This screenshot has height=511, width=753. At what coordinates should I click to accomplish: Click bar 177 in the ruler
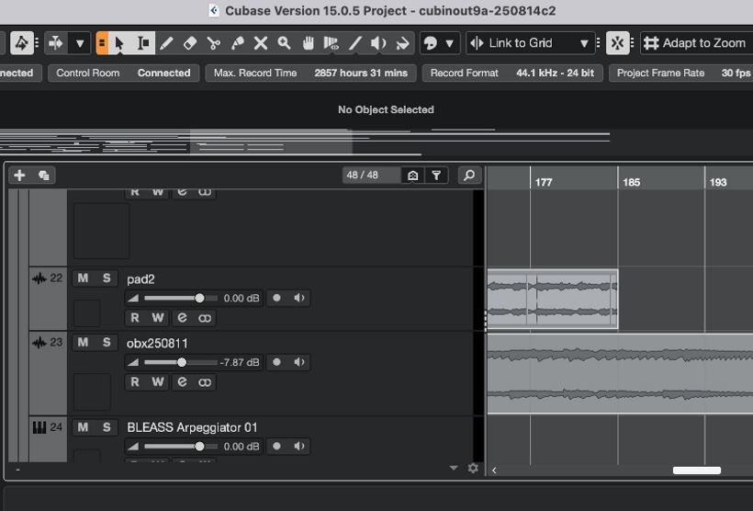point(544,182)
